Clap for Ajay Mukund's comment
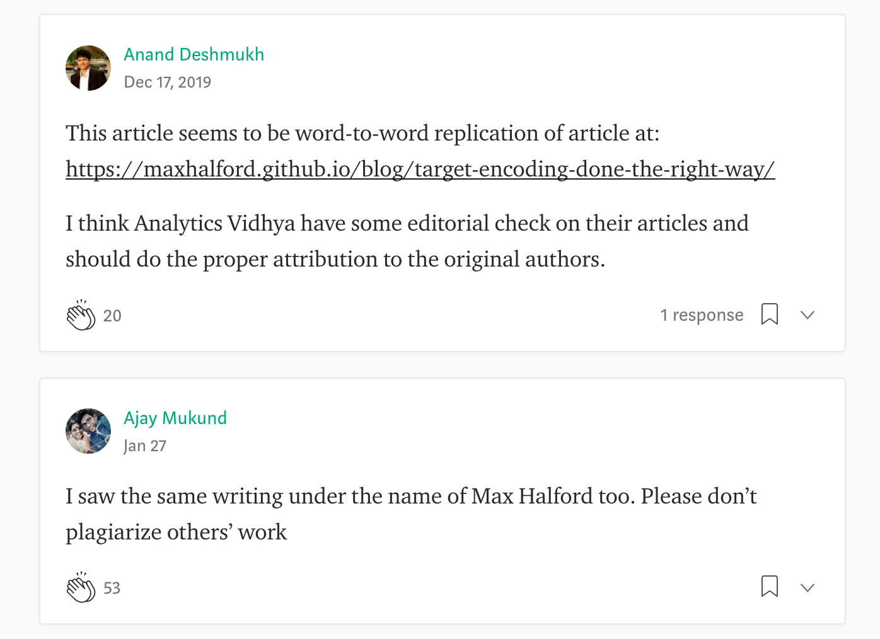 (81, 587)
